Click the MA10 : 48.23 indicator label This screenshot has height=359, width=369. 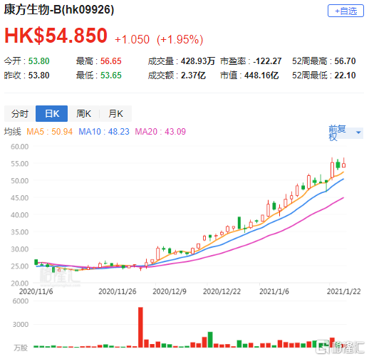click(x=104, y=132)
